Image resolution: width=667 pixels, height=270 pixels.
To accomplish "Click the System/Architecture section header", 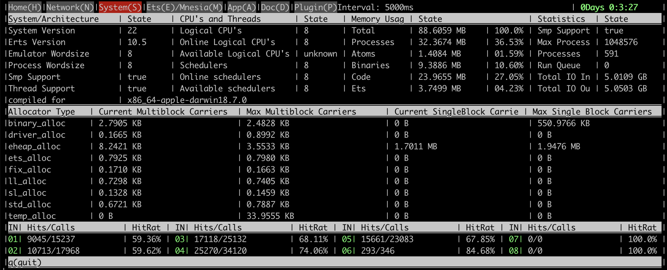I will coord(53,19).
